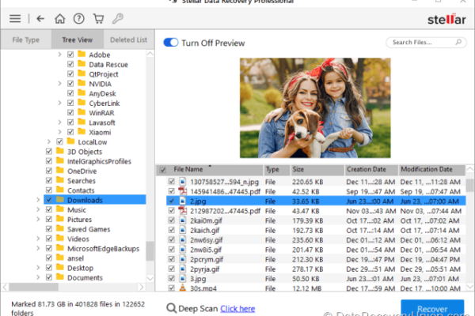The image size is (475, 316).
Task: Click the PDF icon of 145941486...47445.pdf
Action: 181,190
